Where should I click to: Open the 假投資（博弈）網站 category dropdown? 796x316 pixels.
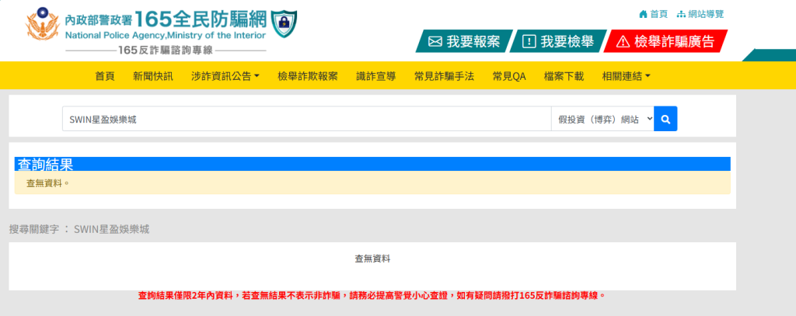coord(602,119)
